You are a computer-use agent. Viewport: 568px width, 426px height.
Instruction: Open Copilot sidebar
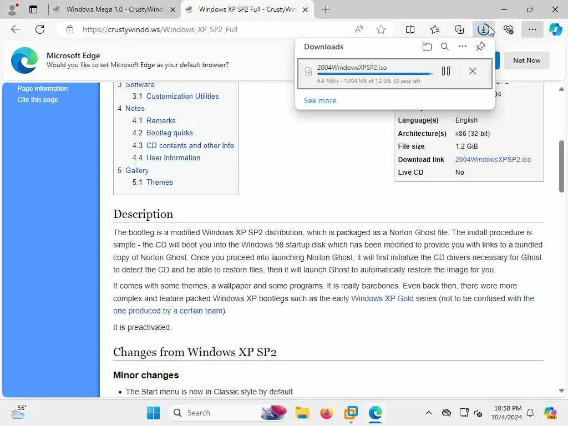tap(555, 29)
